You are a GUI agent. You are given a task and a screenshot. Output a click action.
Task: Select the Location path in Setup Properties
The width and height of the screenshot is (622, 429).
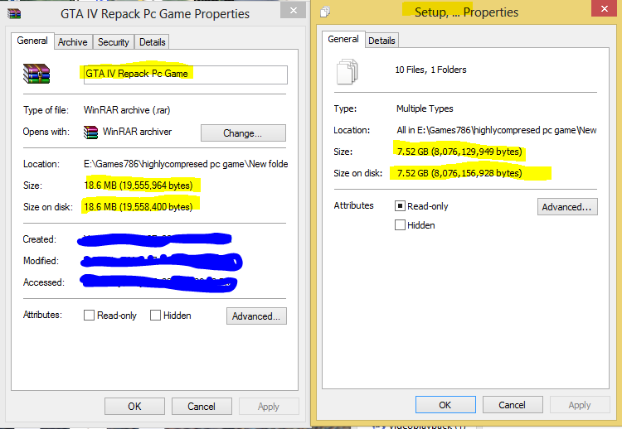click(x=497, y=130)
